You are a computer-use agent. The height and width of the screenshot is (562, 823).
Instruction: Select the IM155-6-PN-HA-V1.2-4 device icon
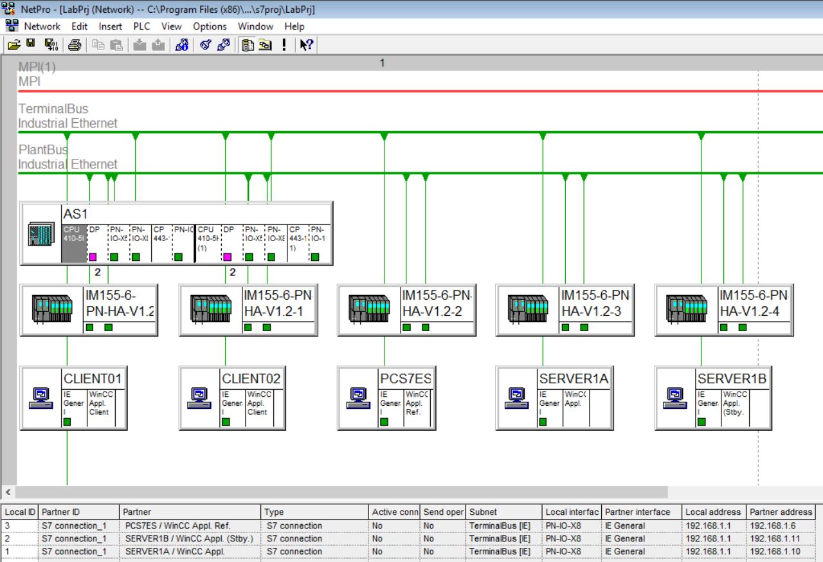pos(687,309)
